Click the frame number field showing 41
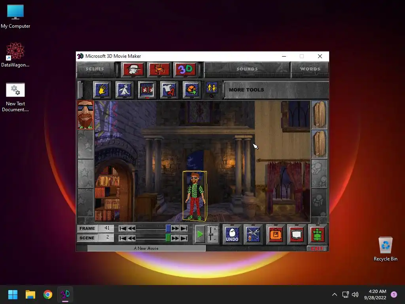This screenshot has height=304, width=405. coord(106,228)
